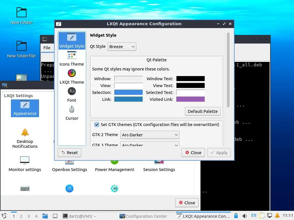Viewport: 294px width, 220px height.
Task: Switch to workspace 3
Action: (x=29, y=216)
